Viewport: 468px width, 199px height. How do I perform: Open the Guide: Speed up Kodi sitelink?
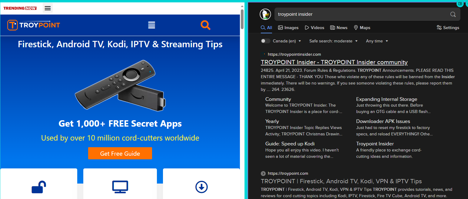click(290, 144)
